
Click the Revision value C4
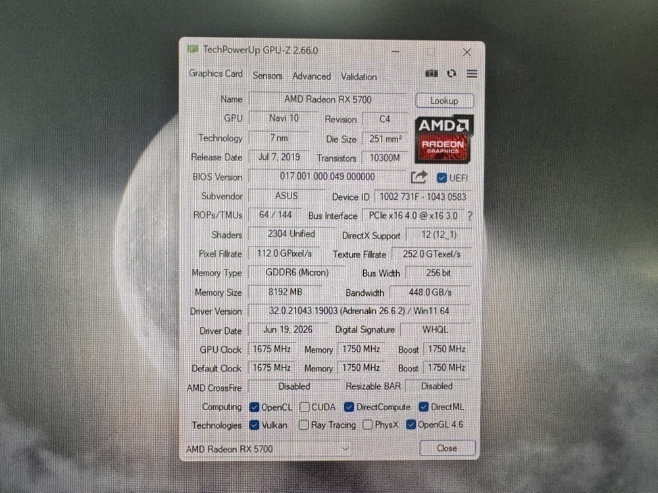pos(385,120)
